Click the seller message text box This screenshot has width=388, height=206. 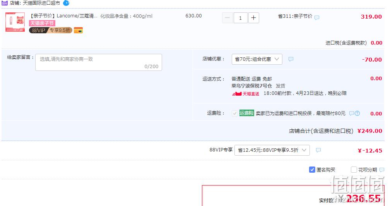tap(99, 62)
